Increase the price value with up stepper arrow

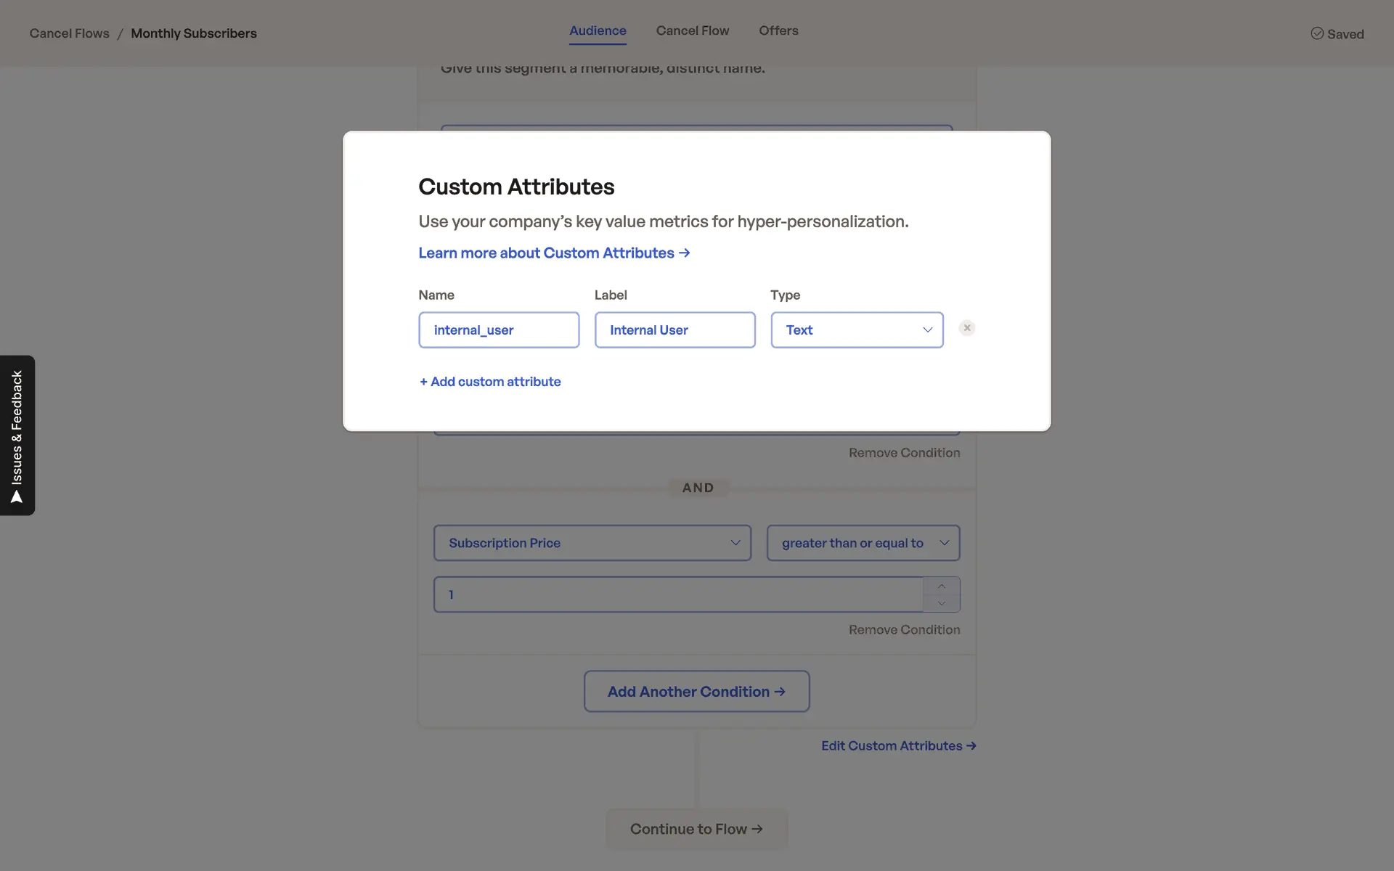(x=941, y=586)
